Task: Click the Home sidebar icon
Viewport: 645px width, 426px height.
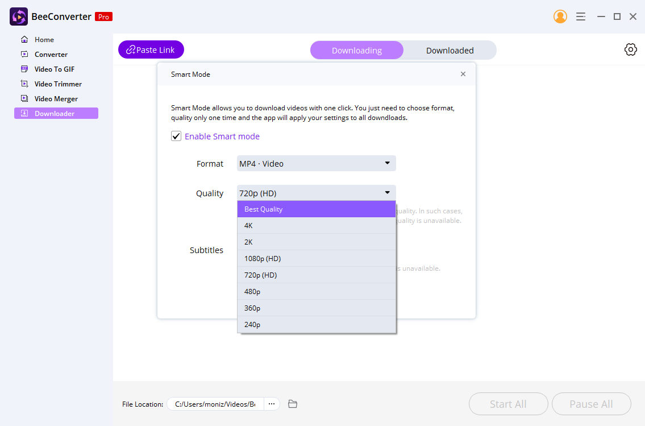Action: pyautogui.click(x=24, y=40)
